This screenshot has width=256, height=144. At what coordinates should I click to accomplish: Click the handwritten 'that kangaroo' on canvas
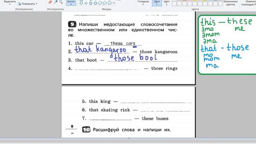[100, 49]
